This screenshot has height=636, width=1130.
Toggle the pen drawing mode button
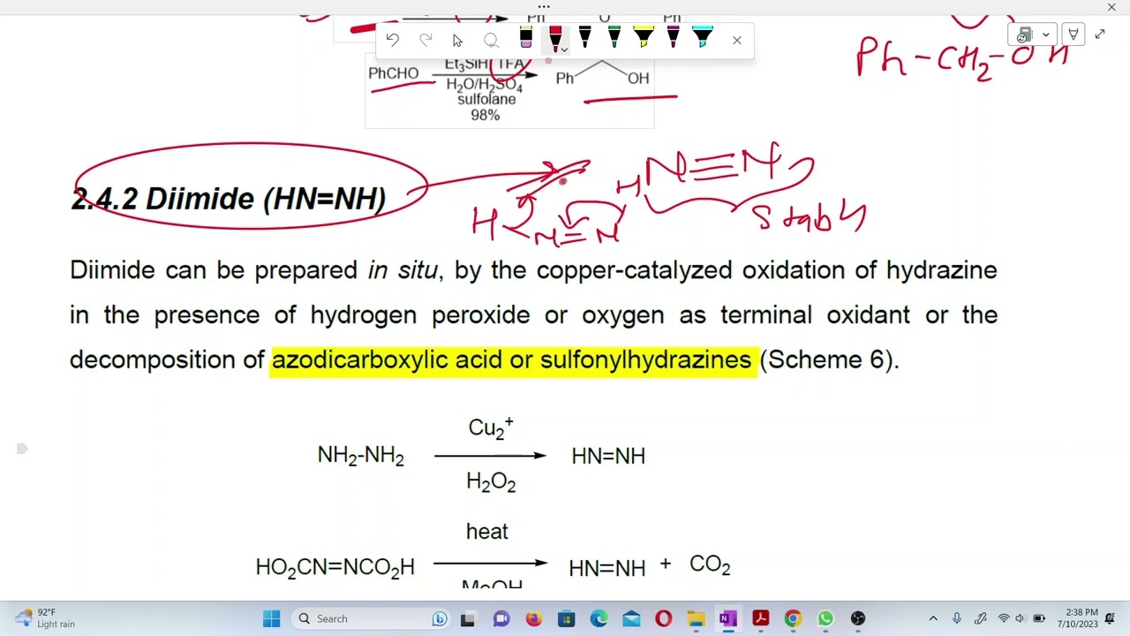tap(1073, 34)
